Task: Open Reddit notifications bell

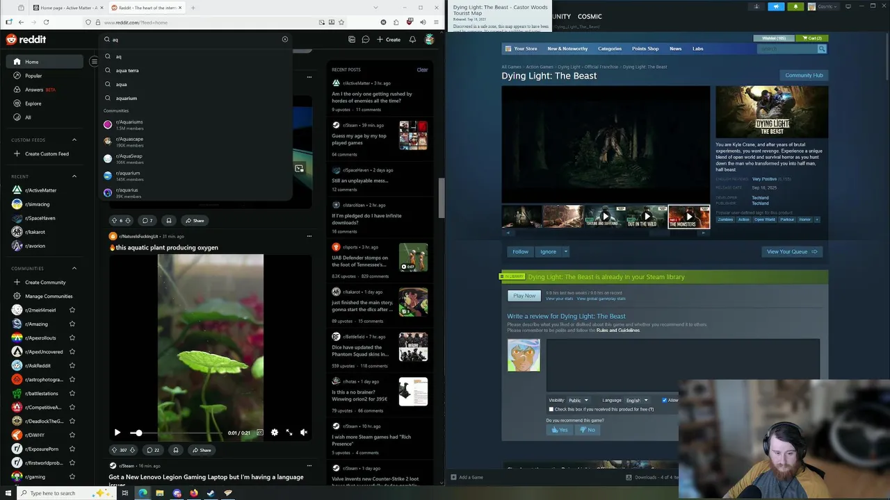Action: tap(412, 40)
